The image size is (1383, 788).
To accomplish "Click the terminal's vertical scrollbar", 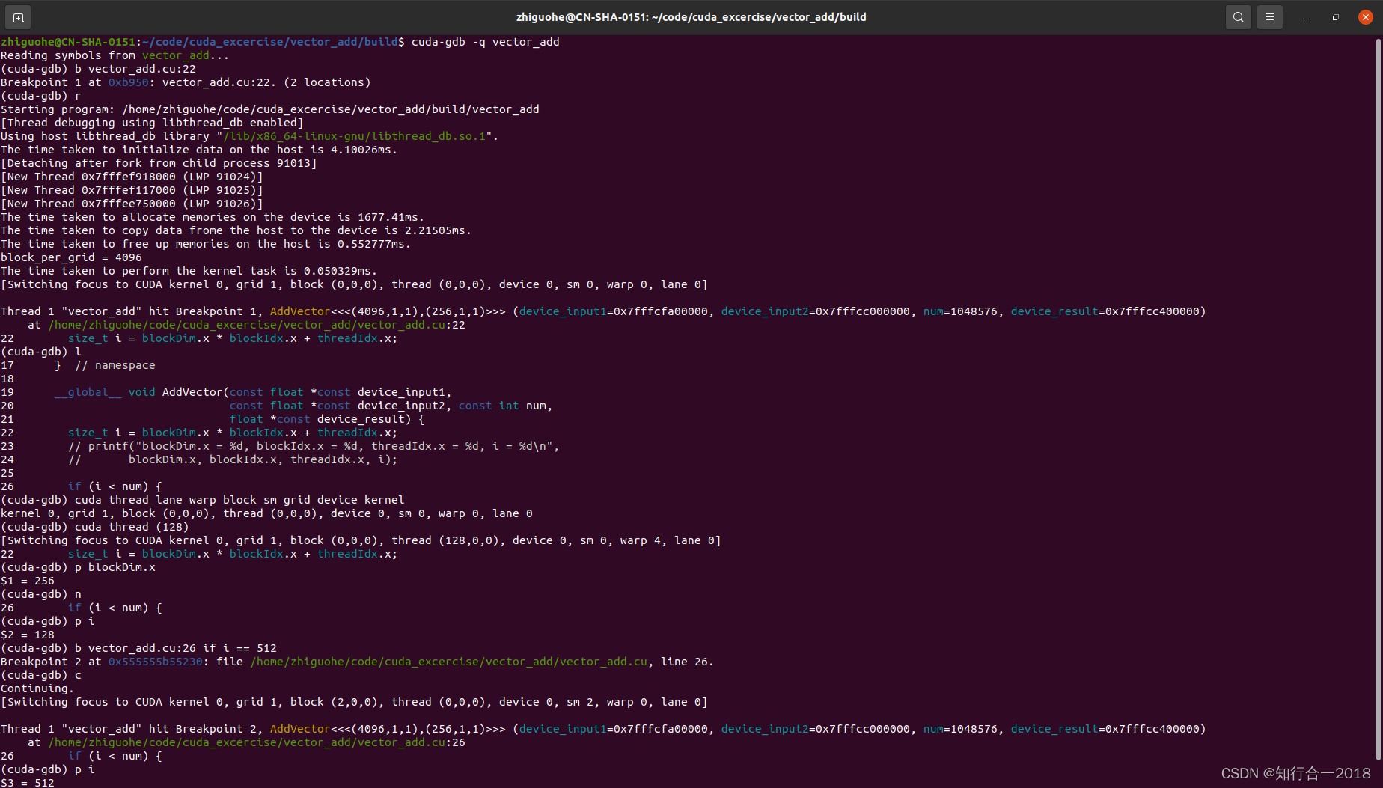I will [x=1379, y=398].
